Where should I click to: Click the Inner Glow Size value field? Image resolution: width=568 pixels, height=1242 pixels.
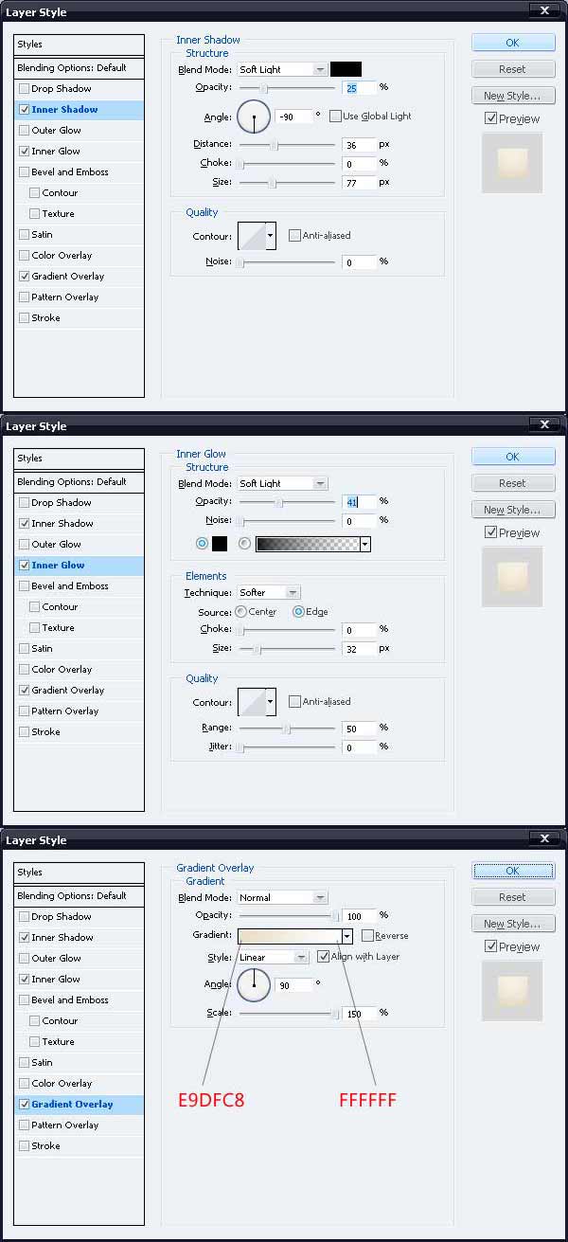pyautogui.click(x=360, y=649)
